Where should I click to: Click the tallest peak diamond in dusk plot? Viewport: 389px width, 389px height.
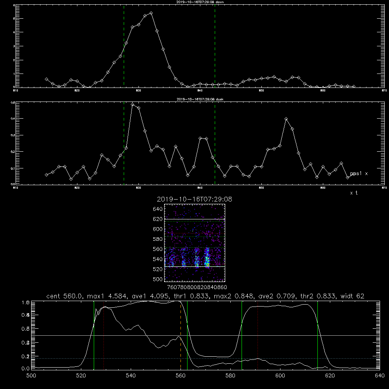pyautogui.click(x=133, y=104)
